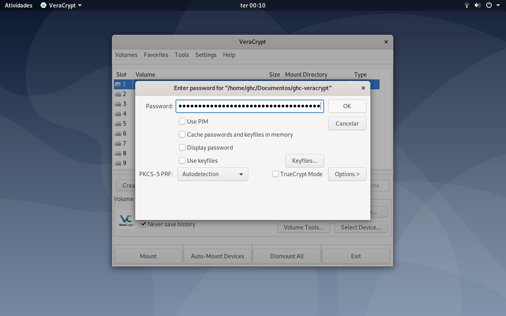506x316 pixels.
Task: Click the slot 6 drive icon
Action: pyautogui.click(x=118, y=134)
